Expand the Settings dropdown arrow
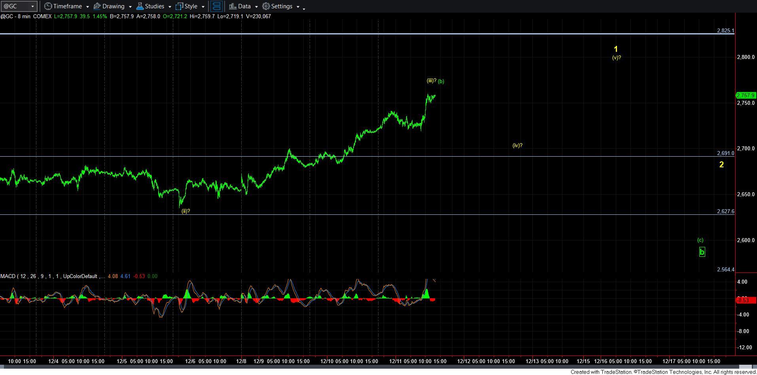This screenshot has width=757, height=375. coord(298,7)
